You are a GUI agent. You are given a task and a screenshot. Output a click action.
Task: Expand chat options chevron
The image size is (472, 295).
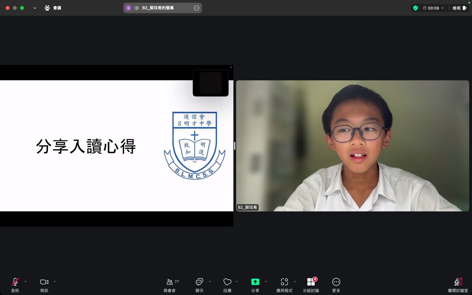coord(210,282)
